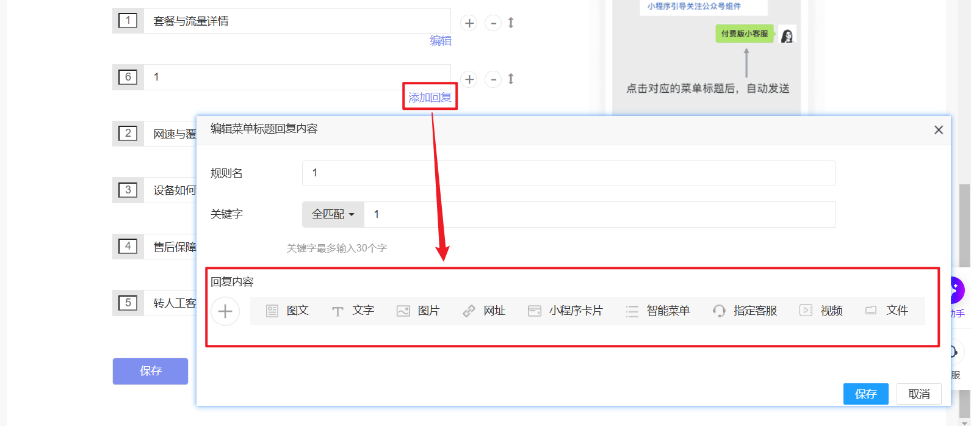Click the minus icon beside 套餐与流量详情 row
This screenshot has height=426, width=971.
(493, 23)
